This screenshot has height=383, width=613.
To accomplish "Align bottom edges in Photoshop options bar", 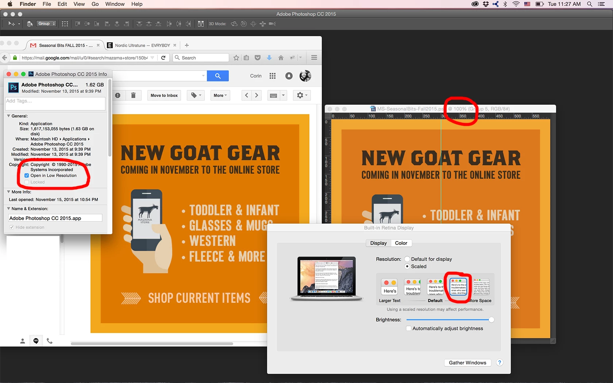I will [97, 24].
